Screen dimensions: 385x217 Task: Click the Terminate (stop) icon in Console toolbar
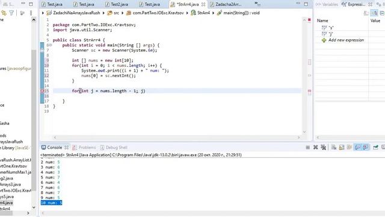(x=307, y=147)
